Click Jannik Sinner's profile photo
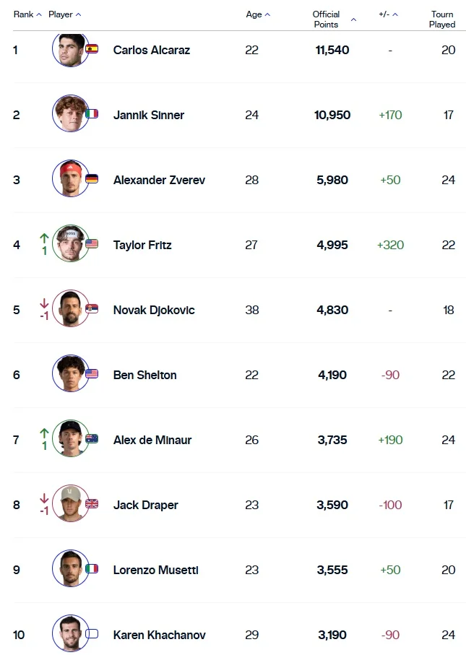 pyautogui.click(x=70, y=113)
